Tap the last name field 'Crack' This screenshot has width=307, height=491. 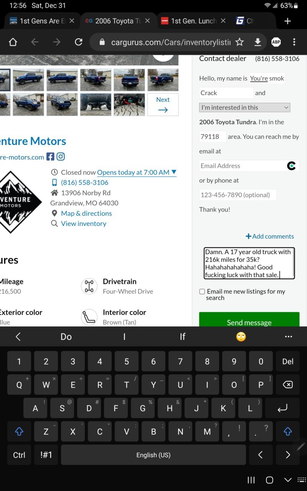[226, 93]
